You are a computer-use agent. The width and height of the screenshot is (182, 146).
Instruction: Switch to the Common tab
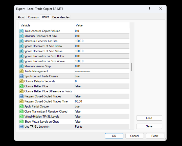coord(33,17)
